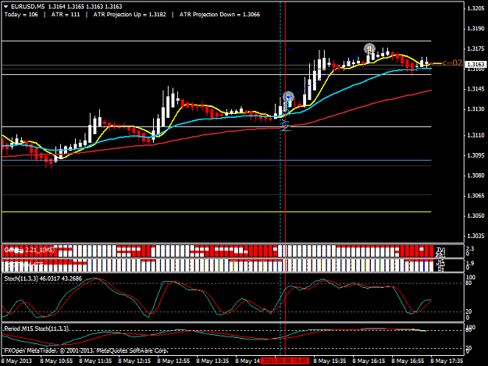Click the triangle arrow beside EURUSD,M5
The height and width of the screenshot is (366, 488).
pos(5,6)
